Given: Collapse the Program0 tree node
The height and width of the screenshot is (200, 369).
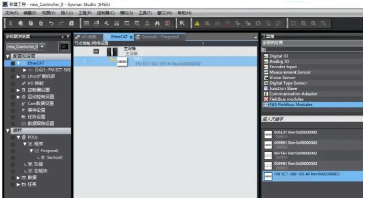Looking at the screenshot, I should click(x=31, y=151).
